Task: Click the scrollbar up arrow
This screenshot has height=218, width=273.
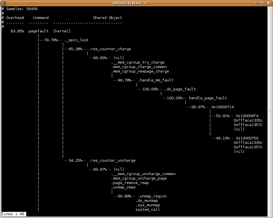Action: [270, 8]
